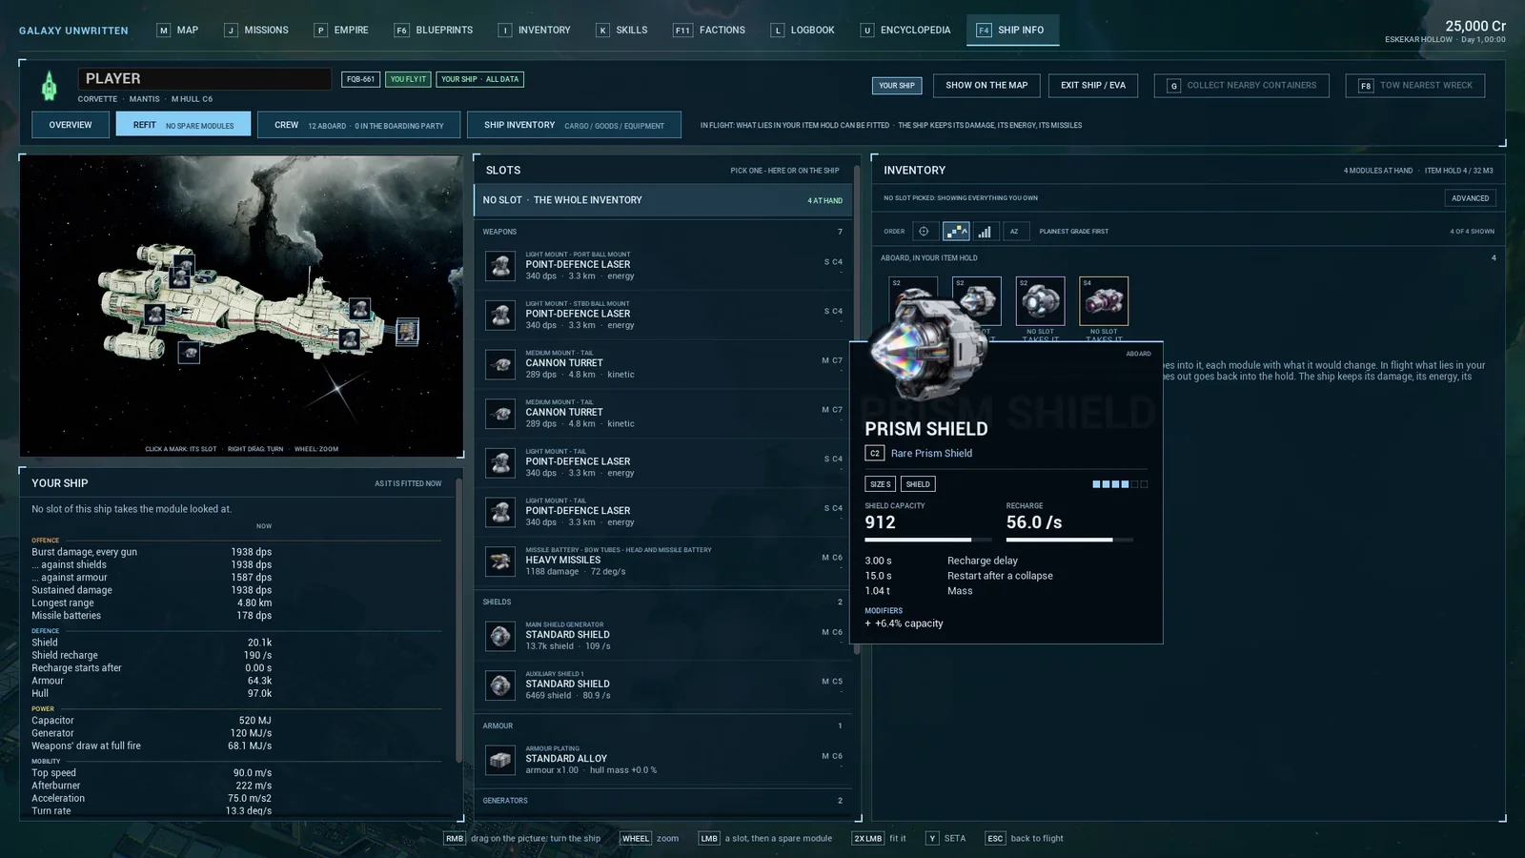The height and width of the screenshot is (858, 1525).
Task: Click the Recharge bar under 56.0 /s
Action: point(1069,540)
